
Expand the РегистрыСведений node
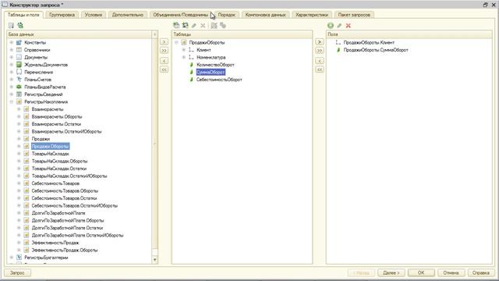point(12,94)
